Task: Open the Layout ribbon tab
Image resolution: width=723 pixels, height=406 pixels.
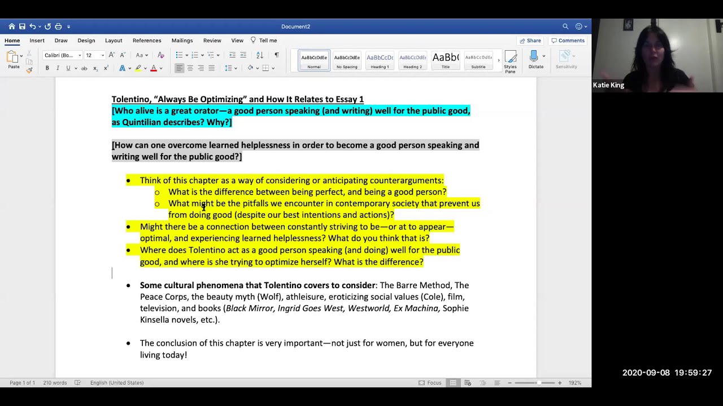Action: tap(114, 41)
